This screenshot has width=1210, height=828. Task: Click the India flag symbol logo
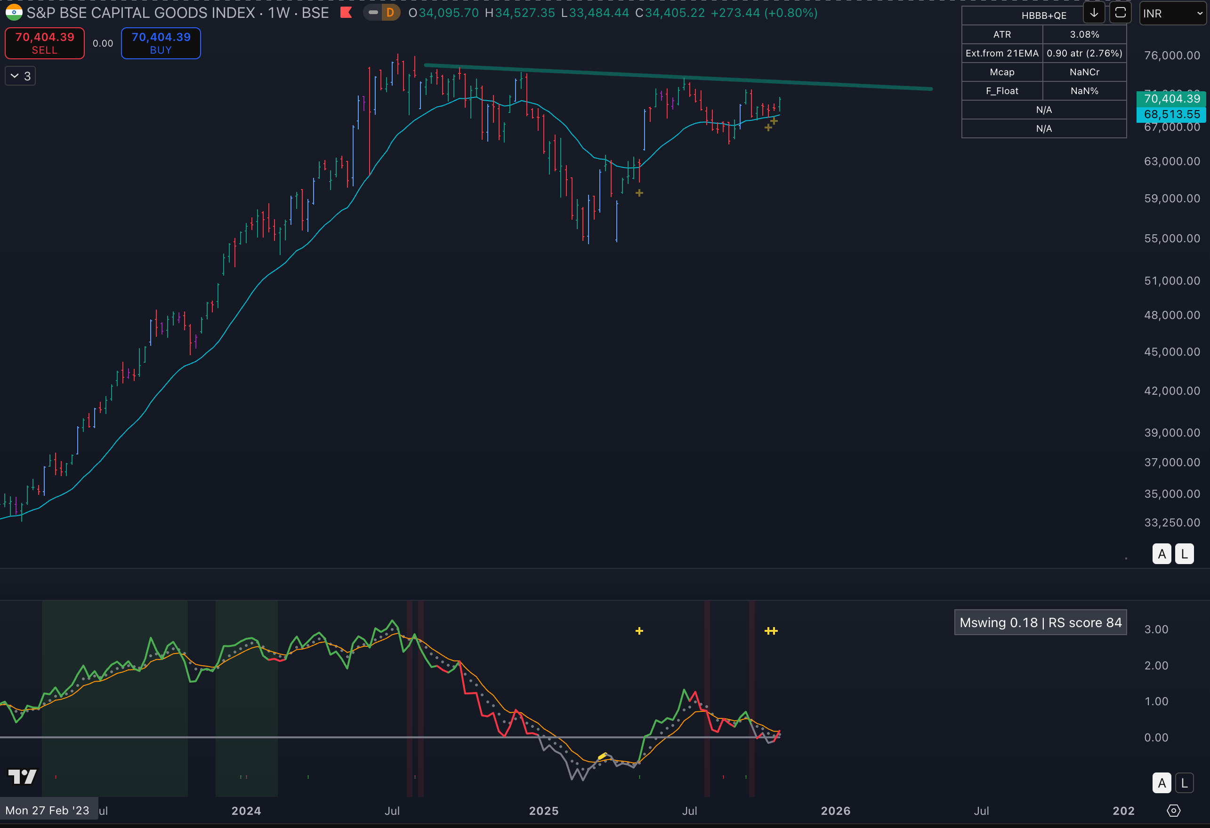coord(14,13)
